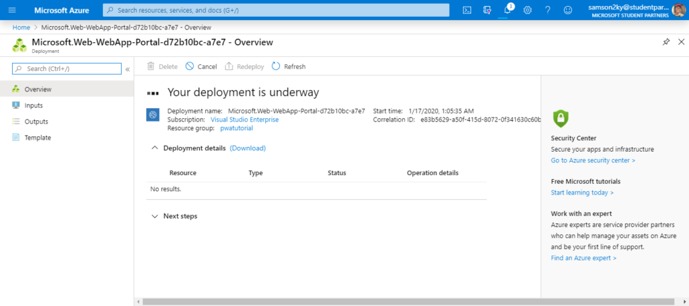Click the Operation details column header
The height and width of the screenshot is (306, 689).
pyautogui.click(x=433, y=172)
